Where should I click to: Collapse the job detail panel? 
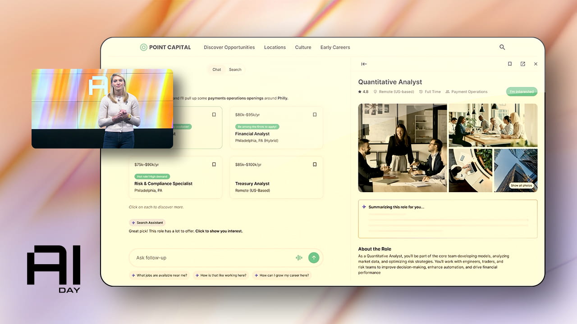364,64
